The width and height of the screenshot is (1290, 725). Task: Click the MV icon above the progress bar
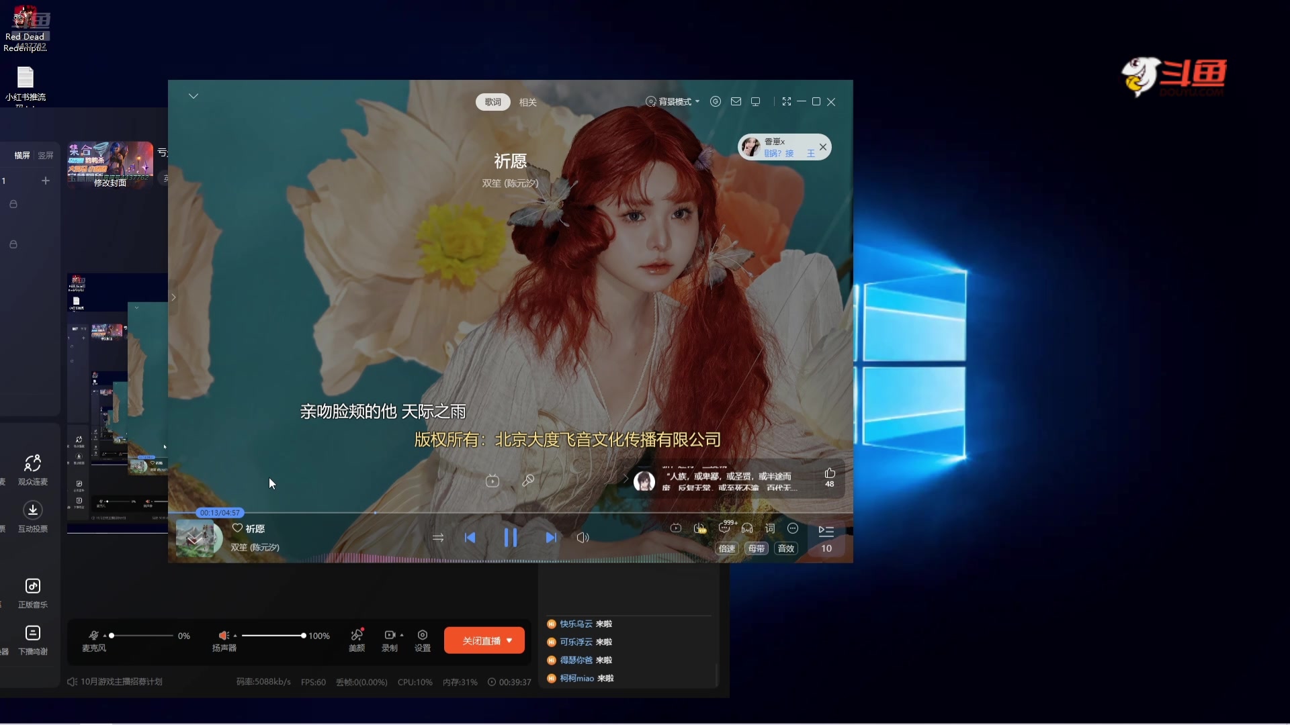(492, 481)
